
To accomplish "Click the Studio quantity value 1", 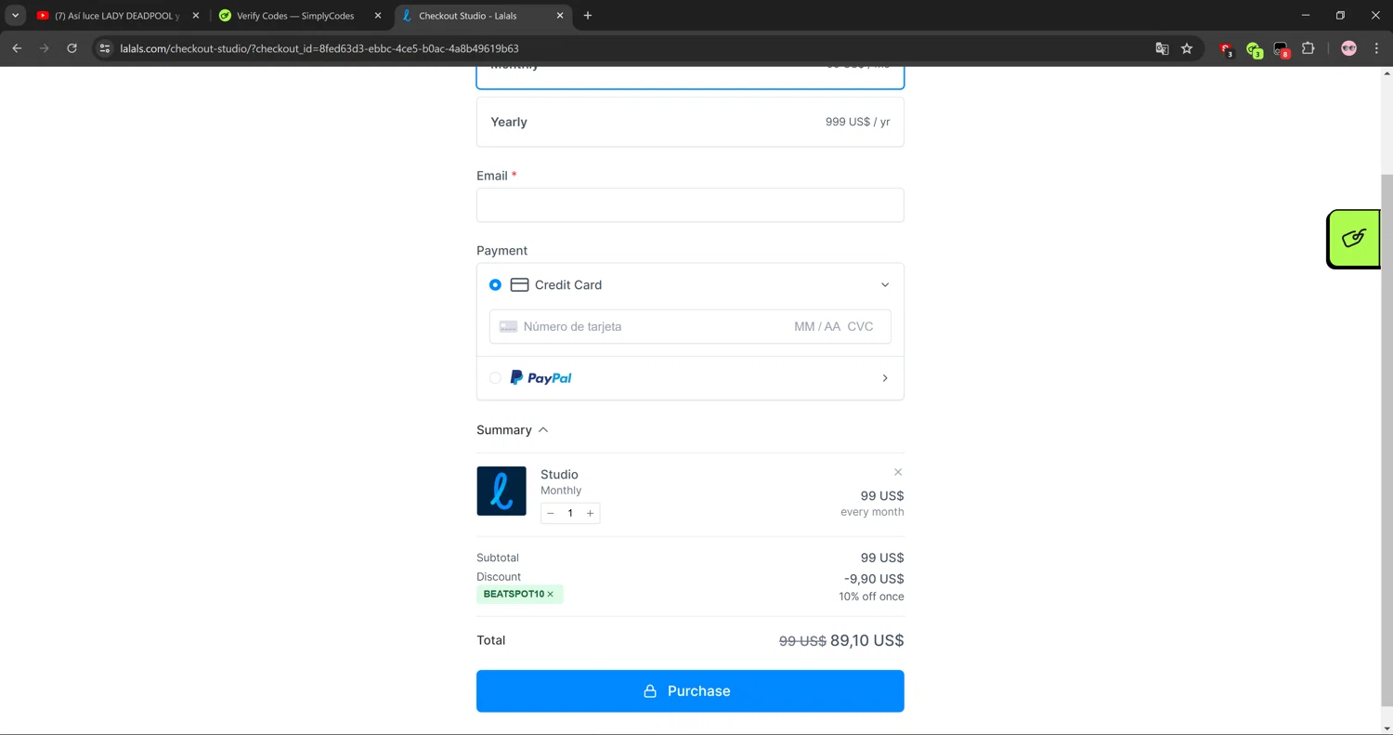I will pos(570,513).
